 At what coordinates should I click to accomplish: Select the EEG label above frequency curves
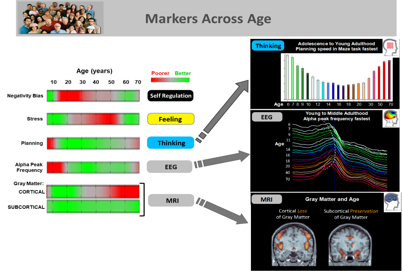[267, 117]
